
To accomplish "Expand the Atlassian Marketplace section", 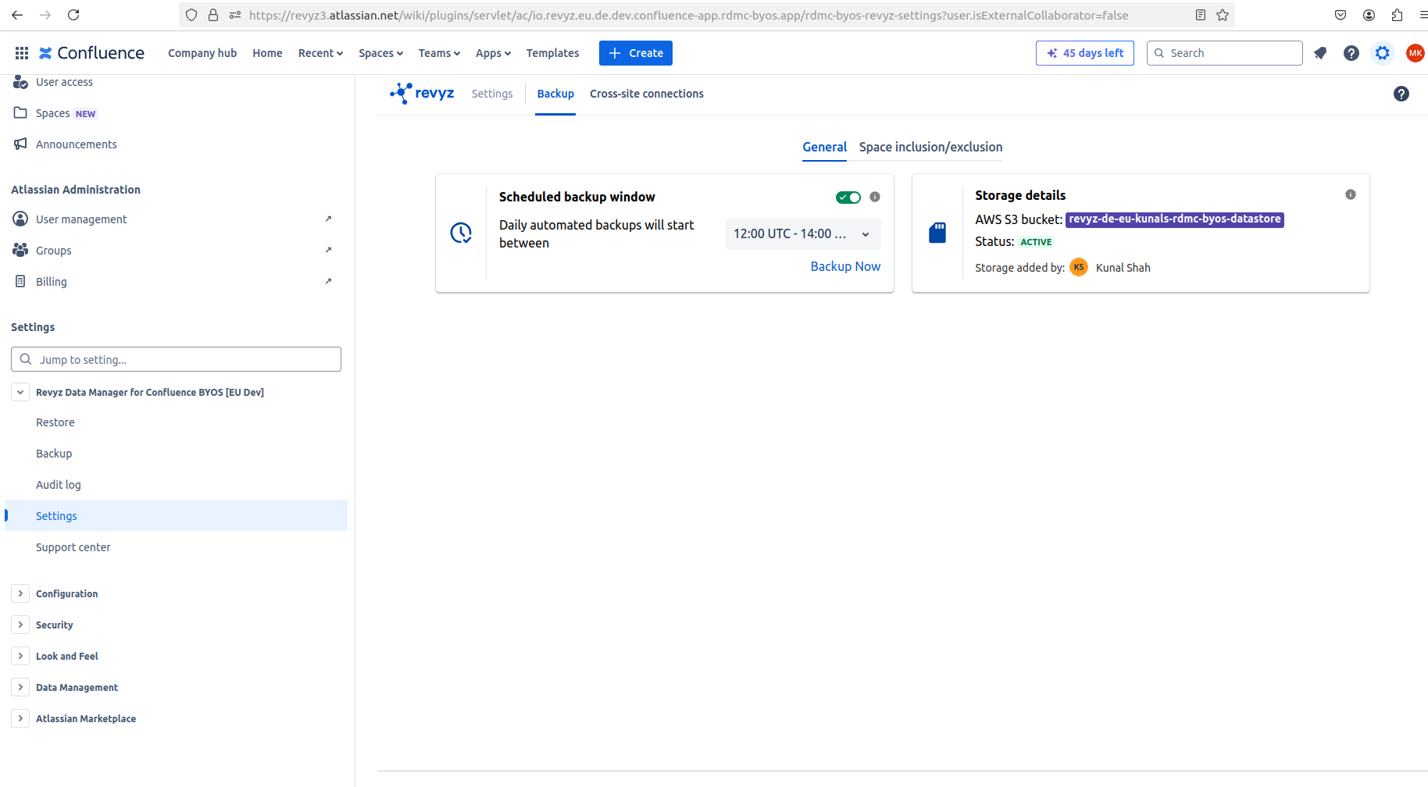I will tap(20, 718).
